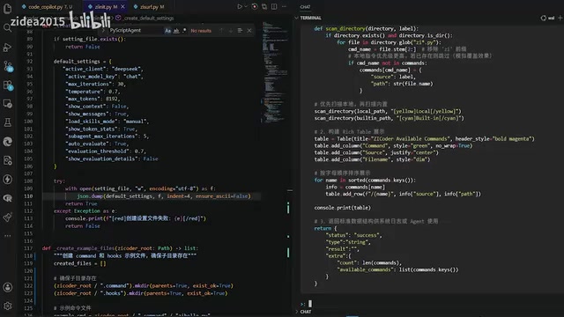Viewport: 564px width, 317px height.
Task: Click the json.dump(default_settings line
Action: [164, 195]
